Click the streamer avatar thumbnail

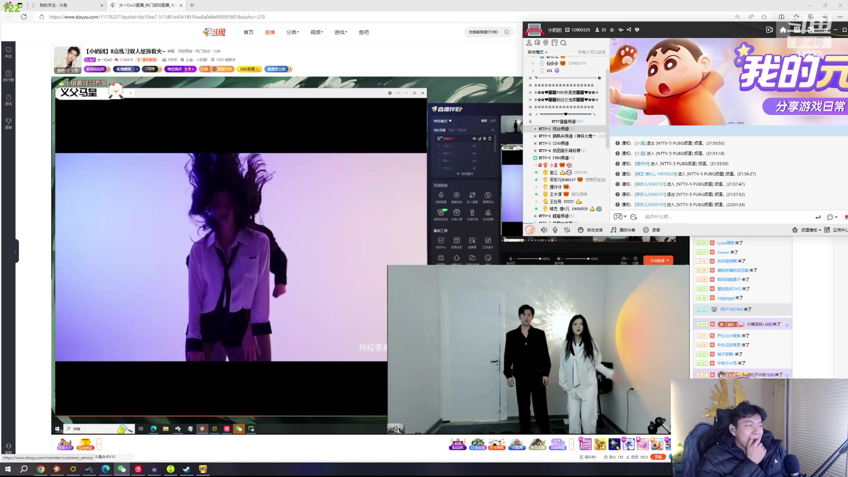point(67,60)
